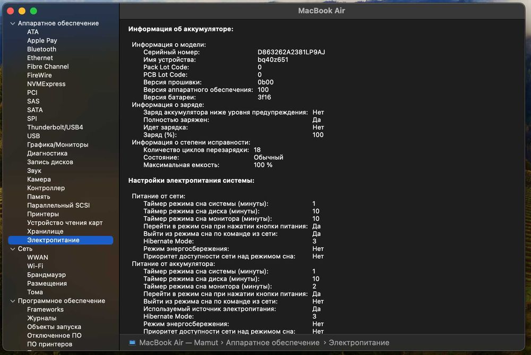The width and height of the screenshot is (531, 355).
Task: Select ATA in the sidebar
Action: pyautogui.click(x=33, y=32)
